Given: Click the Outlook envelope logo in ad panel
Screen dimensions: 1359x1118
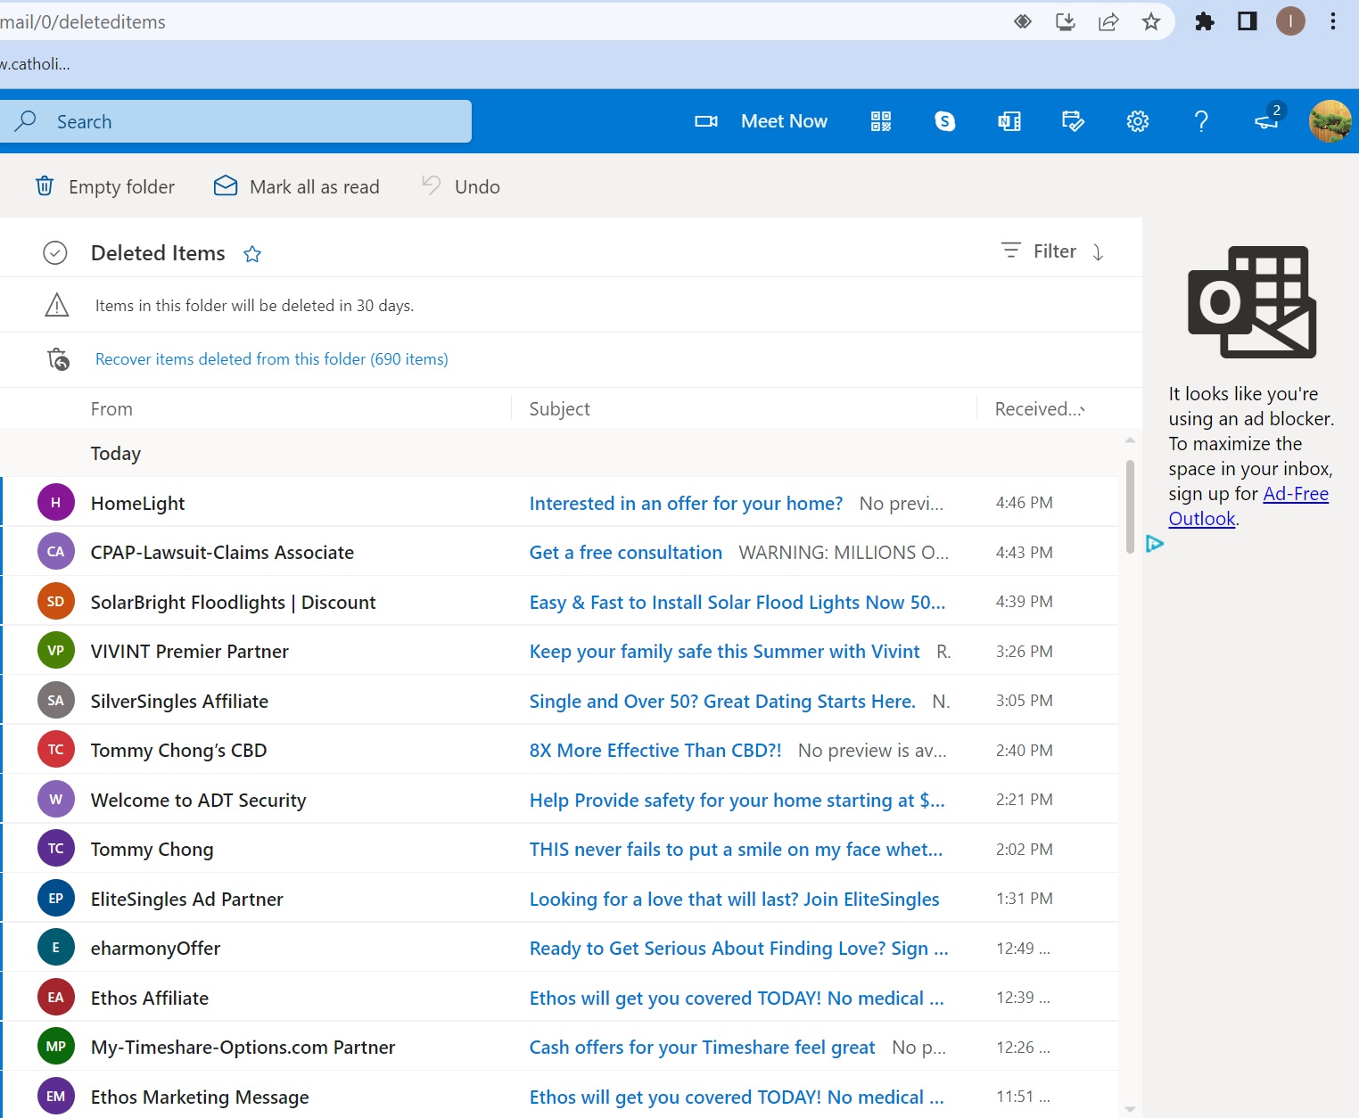Looking at the screenshot, I should [x=1252, y=302].
